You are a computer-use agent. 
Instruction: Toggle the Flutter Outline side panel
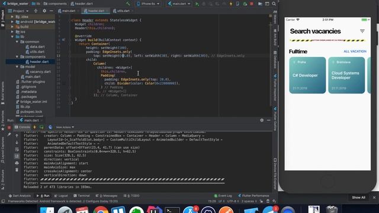click(275, 119)
